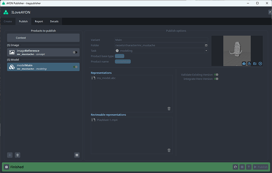Click the Variant input field
The height and width of the screenshot is (173, 272).
coord(161,40)
